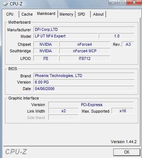The height and width of the screenshot is (158, 142).
Task: Click the Manufacturer field DFI Corp,LTD
Action: pyautogui.click(x=84, y=29)
